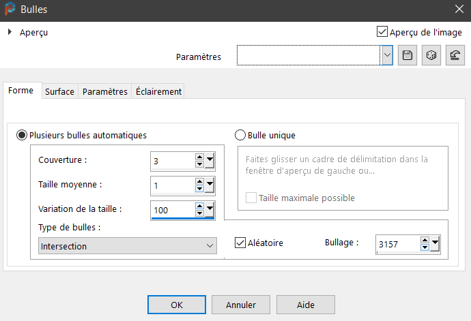471x321 pixels.
Task: Click the reset to default arrow icon
Action: 453,57
